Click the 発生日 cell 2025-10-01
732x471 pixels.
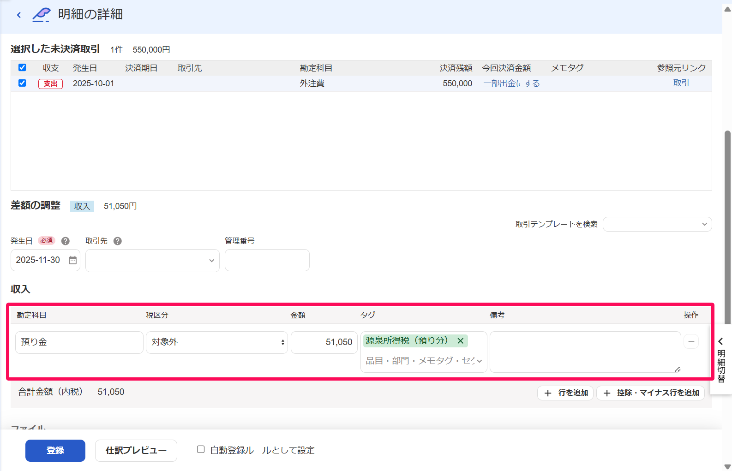click(93, 83)
